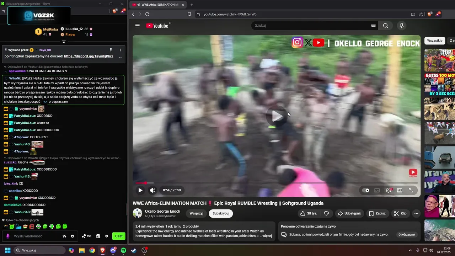Reload the YouTube page
This screenshot has height=256, width=455.
[147, 14]
